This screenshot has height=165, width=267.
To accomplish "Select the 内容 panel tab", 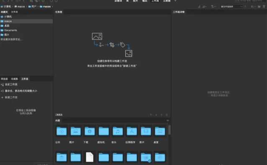I will [x=58, y=120].
